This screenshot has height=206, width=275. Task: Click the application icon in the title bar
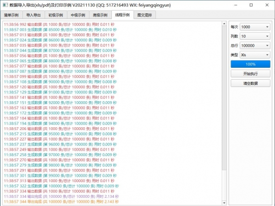tap(5, 5)
